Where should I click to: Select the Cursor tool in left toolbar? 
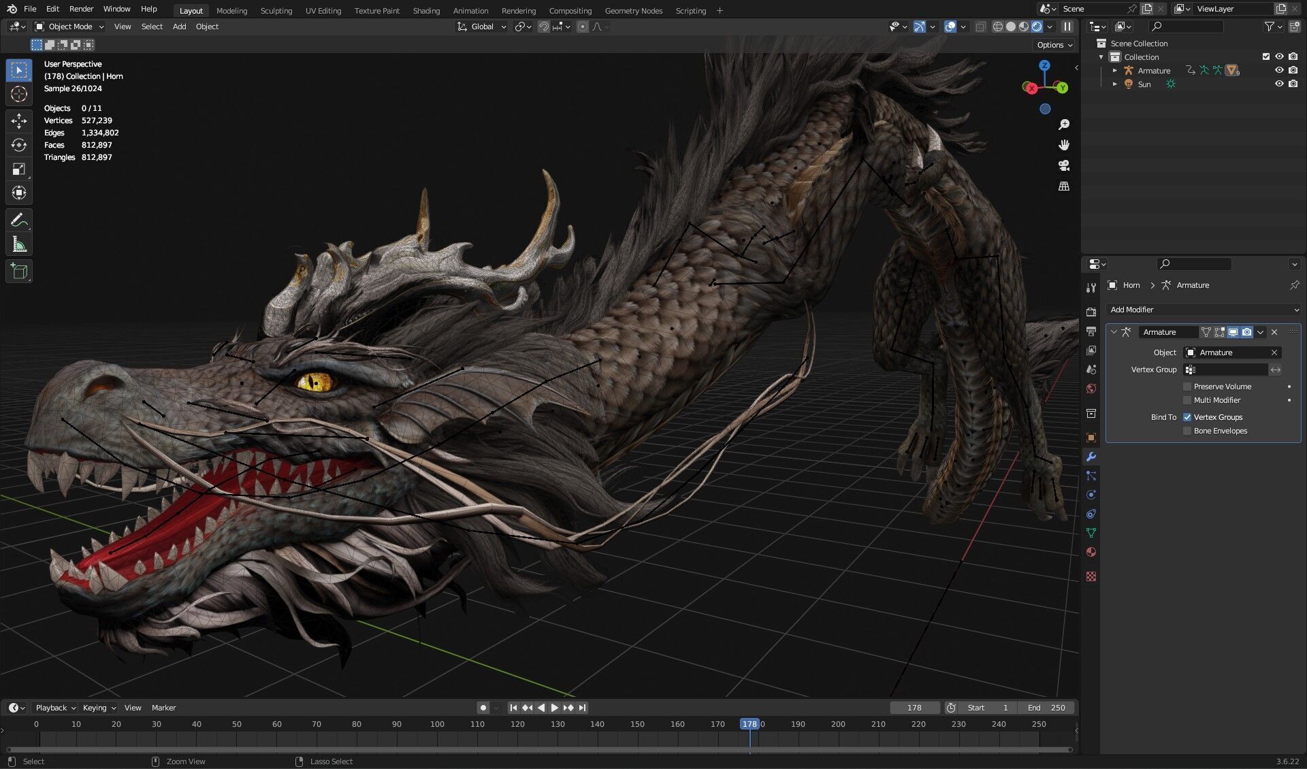pos(19,94)
